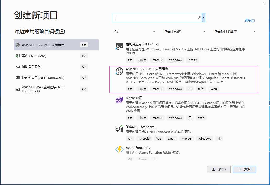
Task: Select the 类库(.NET Standard) template title
Action: tap(141, 127)
